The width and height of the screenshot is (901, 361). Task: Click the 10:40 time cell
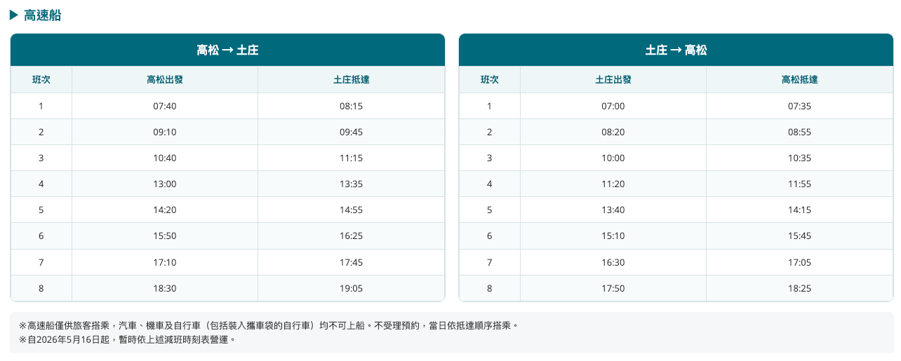165,158
